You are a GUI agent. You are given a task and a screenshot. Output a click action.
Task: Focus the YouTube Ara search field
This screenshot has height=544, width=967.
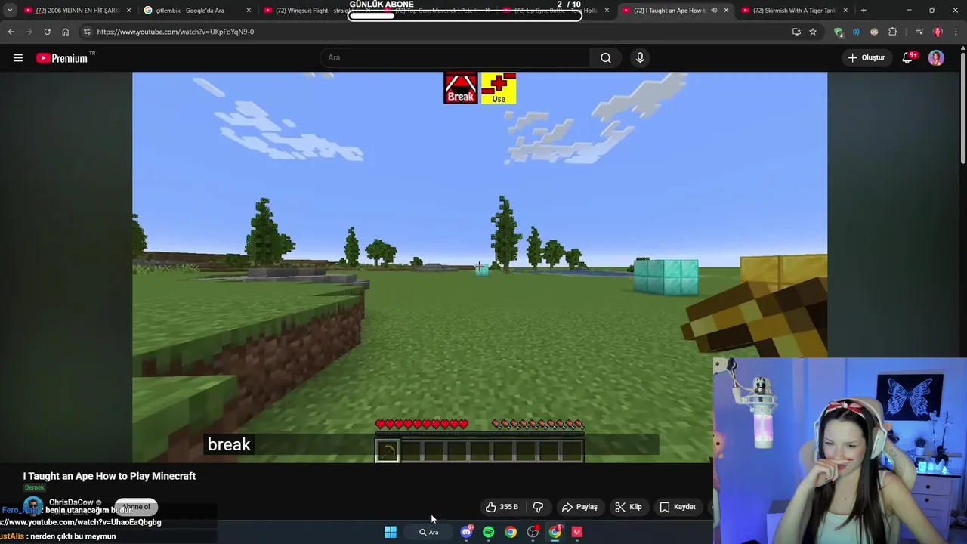point(456,58)
